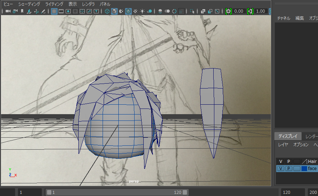Screen dimensions: 318x196
Task: Switch to Smooth Shade All mode
Action: (x=114, y=11)
